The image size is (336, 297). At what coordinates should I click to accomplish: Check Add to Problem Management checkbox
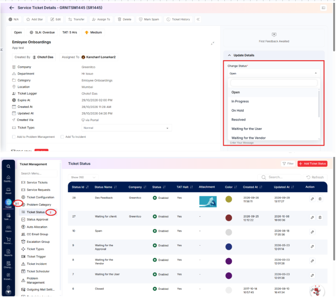pyautogui.click(x=14, y=137)
